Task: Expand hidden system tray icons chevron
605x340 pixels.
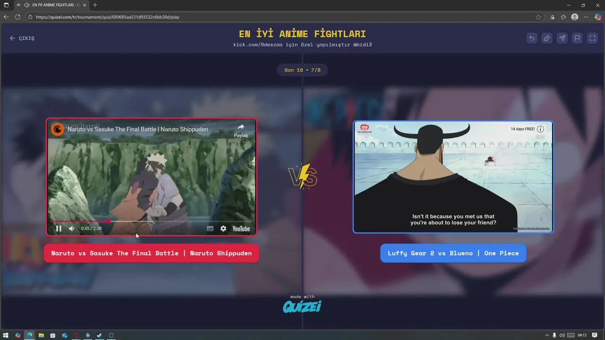Action: (547, 335)
